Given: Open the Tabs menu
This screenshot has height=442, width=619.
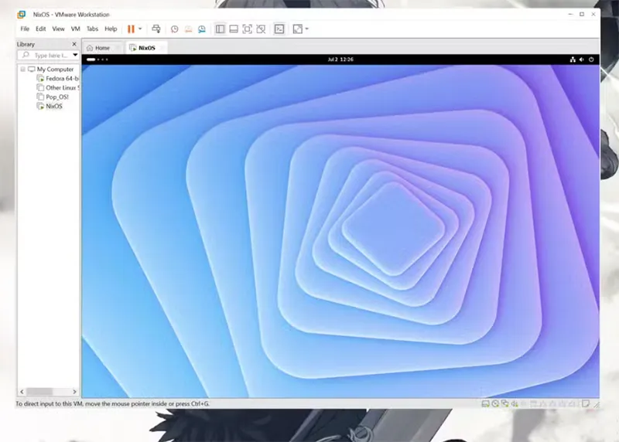Looking at the screenshot, I should [92, 29].
